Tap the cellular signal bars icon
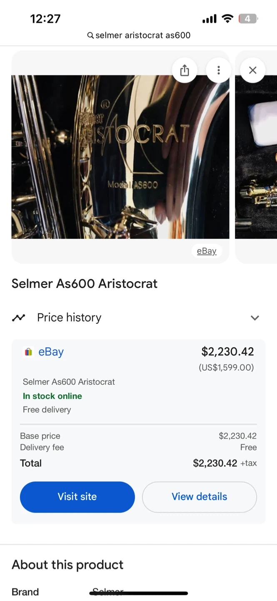 click(209, 19)
